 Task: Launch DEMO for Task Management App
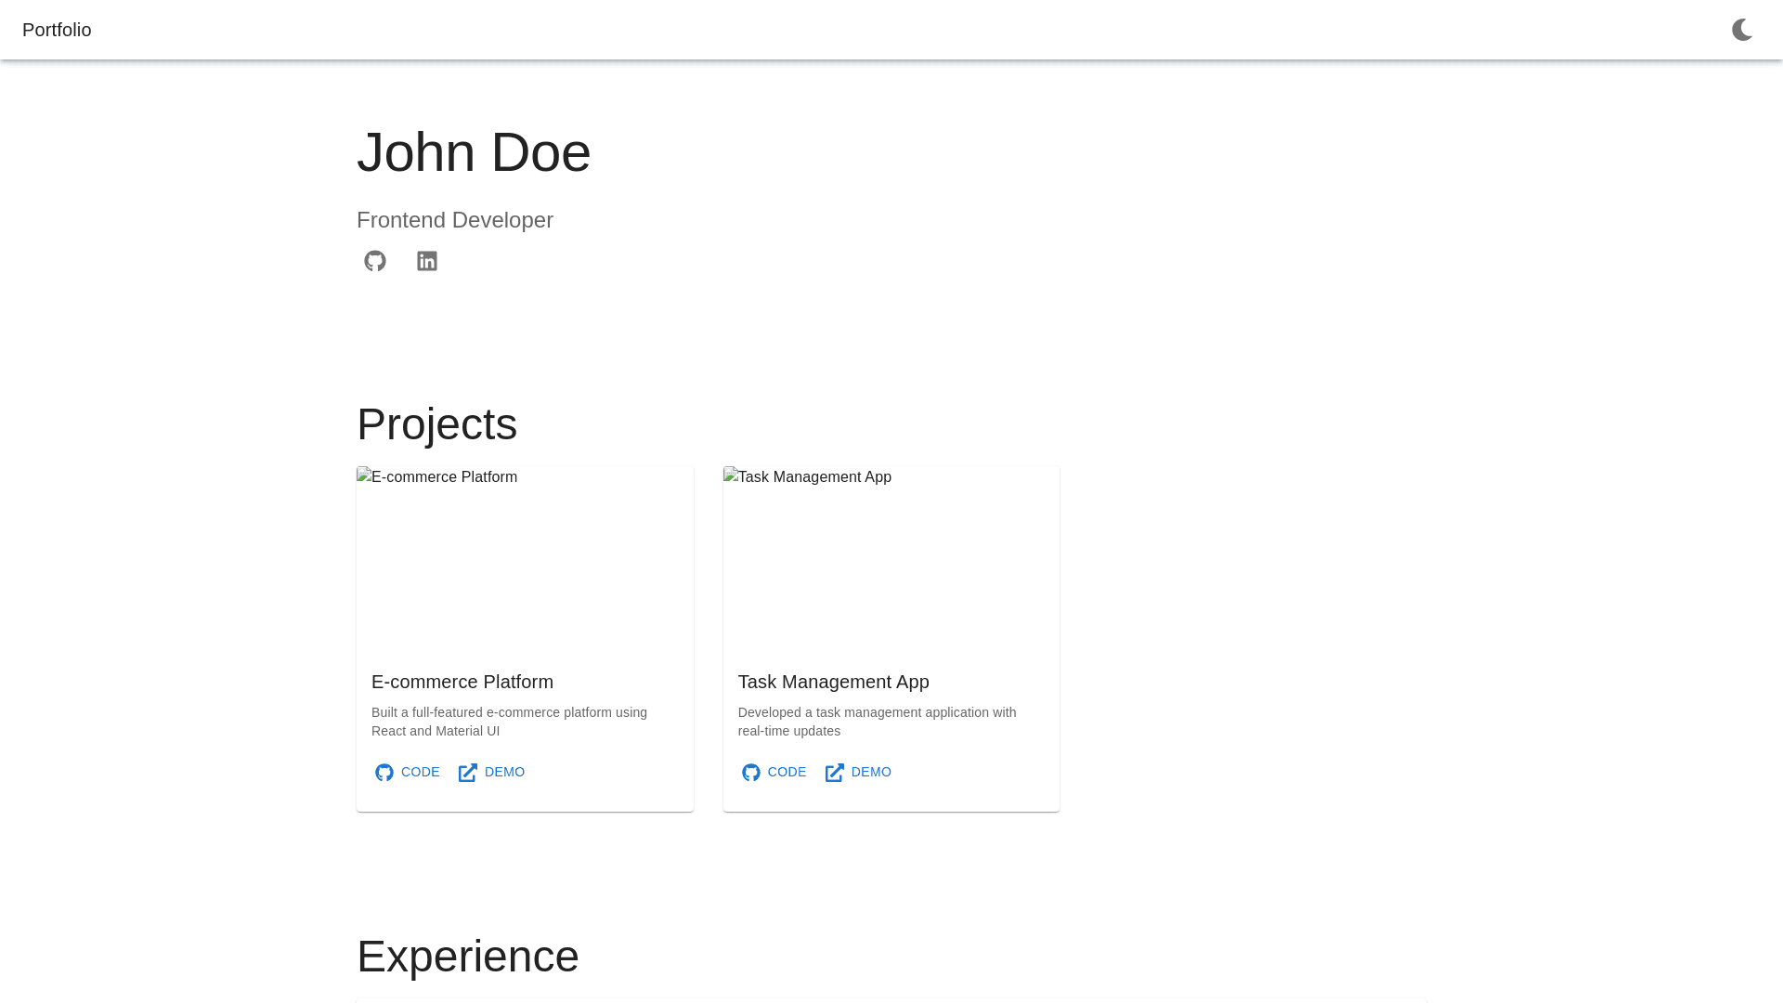tap(871, 773)
